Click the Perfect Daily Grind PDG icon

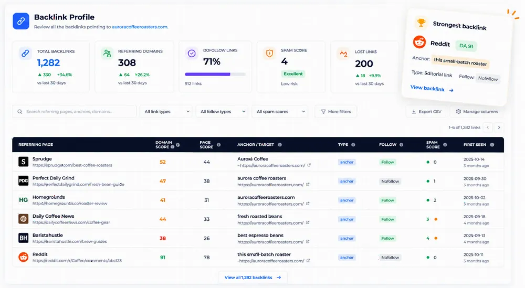point(23,181)
